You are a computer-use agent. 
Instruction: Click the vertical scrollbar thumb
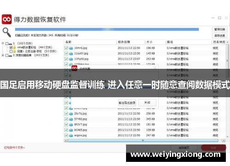point(228,61)
